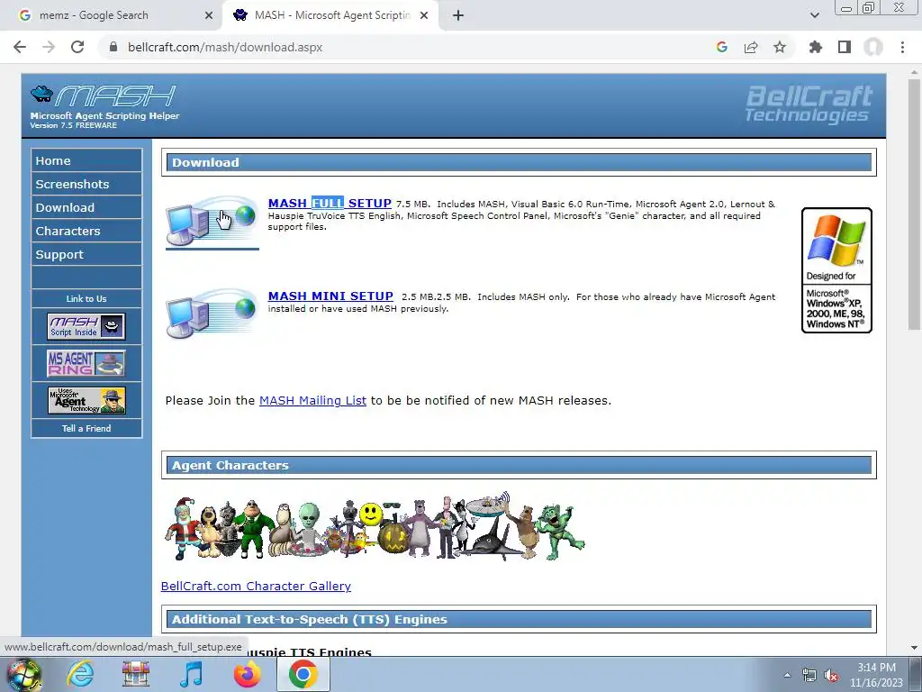The height and width of the screenshot is (692, 922).
Task: Open Chrome three-dot menu
Action: click(902, 47)
